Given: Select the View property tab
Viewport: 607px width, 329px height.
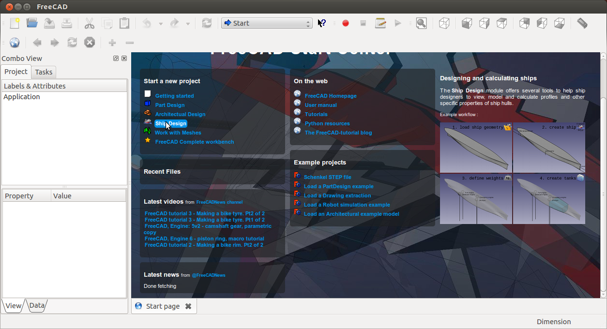Looking at the screenshot, I should click(14, 305).
